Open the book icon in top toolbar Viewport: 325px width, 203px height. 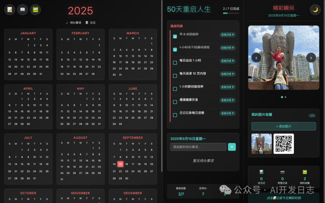coord(22,10)
